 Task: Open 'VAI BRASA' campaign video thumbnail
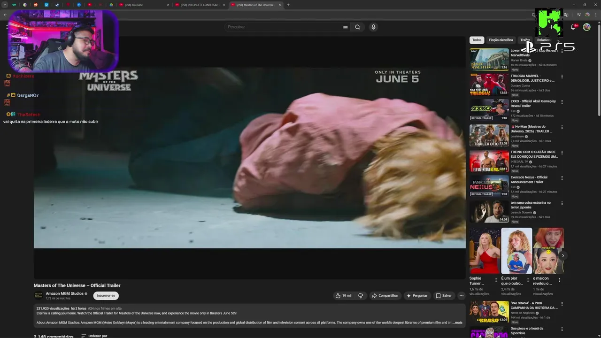point(489,312)
